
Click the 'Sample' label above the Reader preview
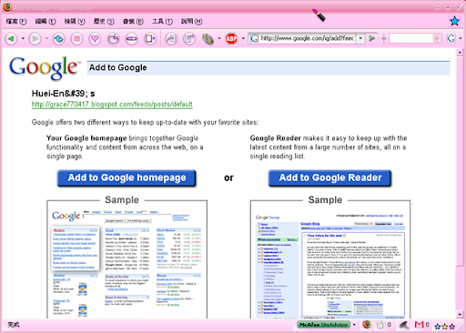(325, 200)
